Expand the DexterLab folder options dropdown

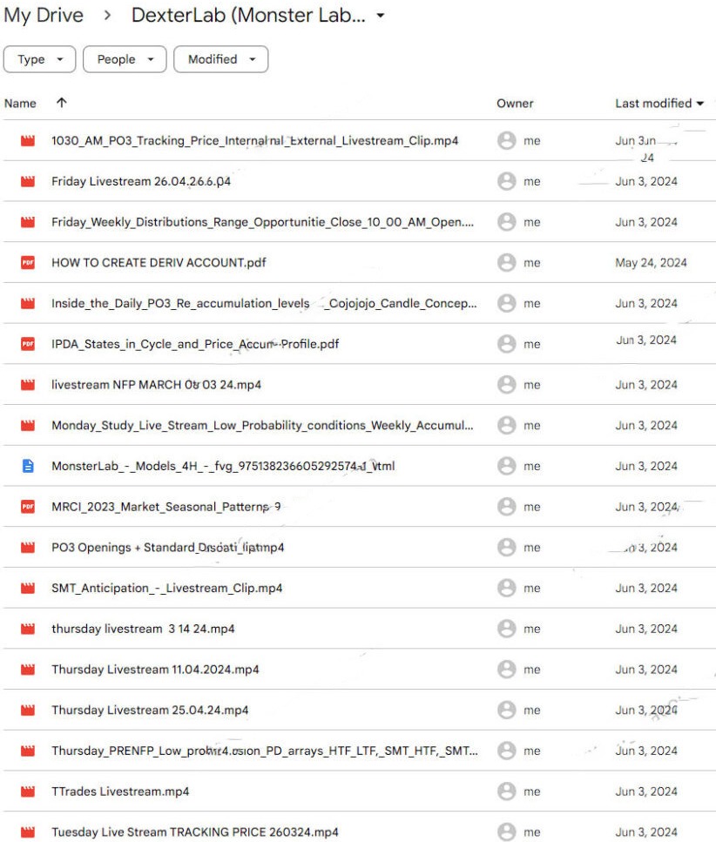(380, 17)
